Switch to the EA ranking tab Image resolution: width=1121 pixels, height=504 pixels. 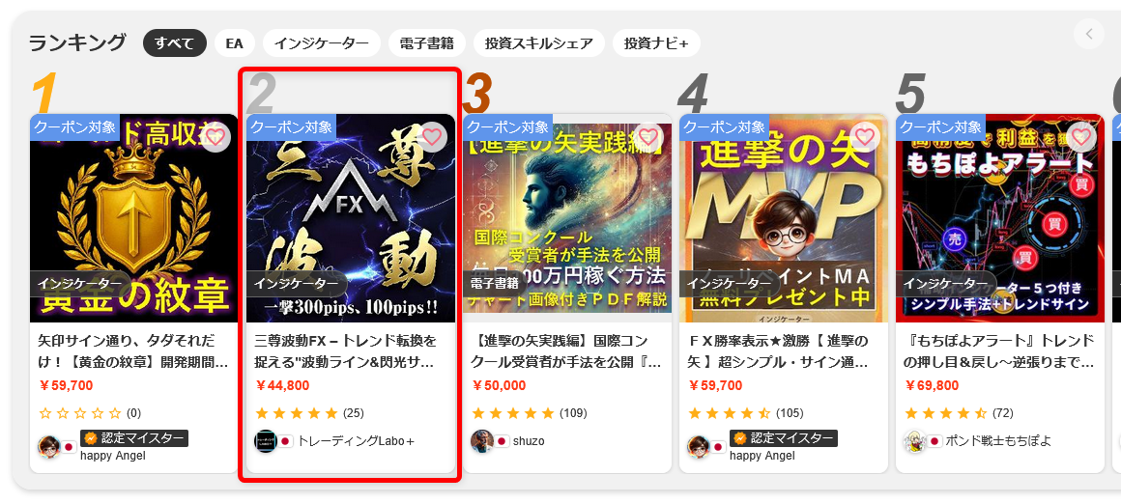click(x=235, y=42)
